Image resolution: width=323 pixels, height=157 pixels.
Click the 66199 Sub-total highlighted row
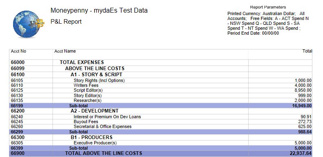click(161, 106)
